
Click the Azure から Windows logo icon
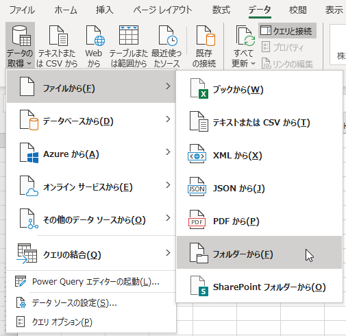tap(29, 153)
